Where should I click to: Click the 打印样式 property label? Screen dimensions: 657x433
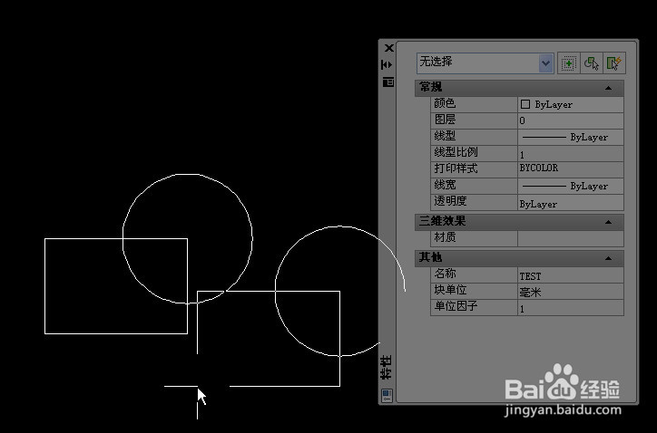(x=456, y=168)
